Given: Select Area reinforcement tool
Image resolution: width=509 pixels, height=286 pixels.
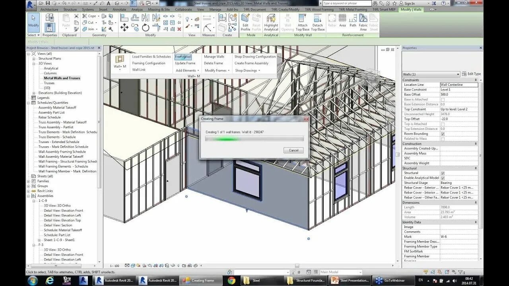Looking at the screenshot, I should click(342, 21).
